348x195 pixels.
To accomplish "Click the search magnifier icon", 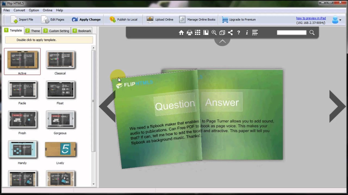I will 312,33.
